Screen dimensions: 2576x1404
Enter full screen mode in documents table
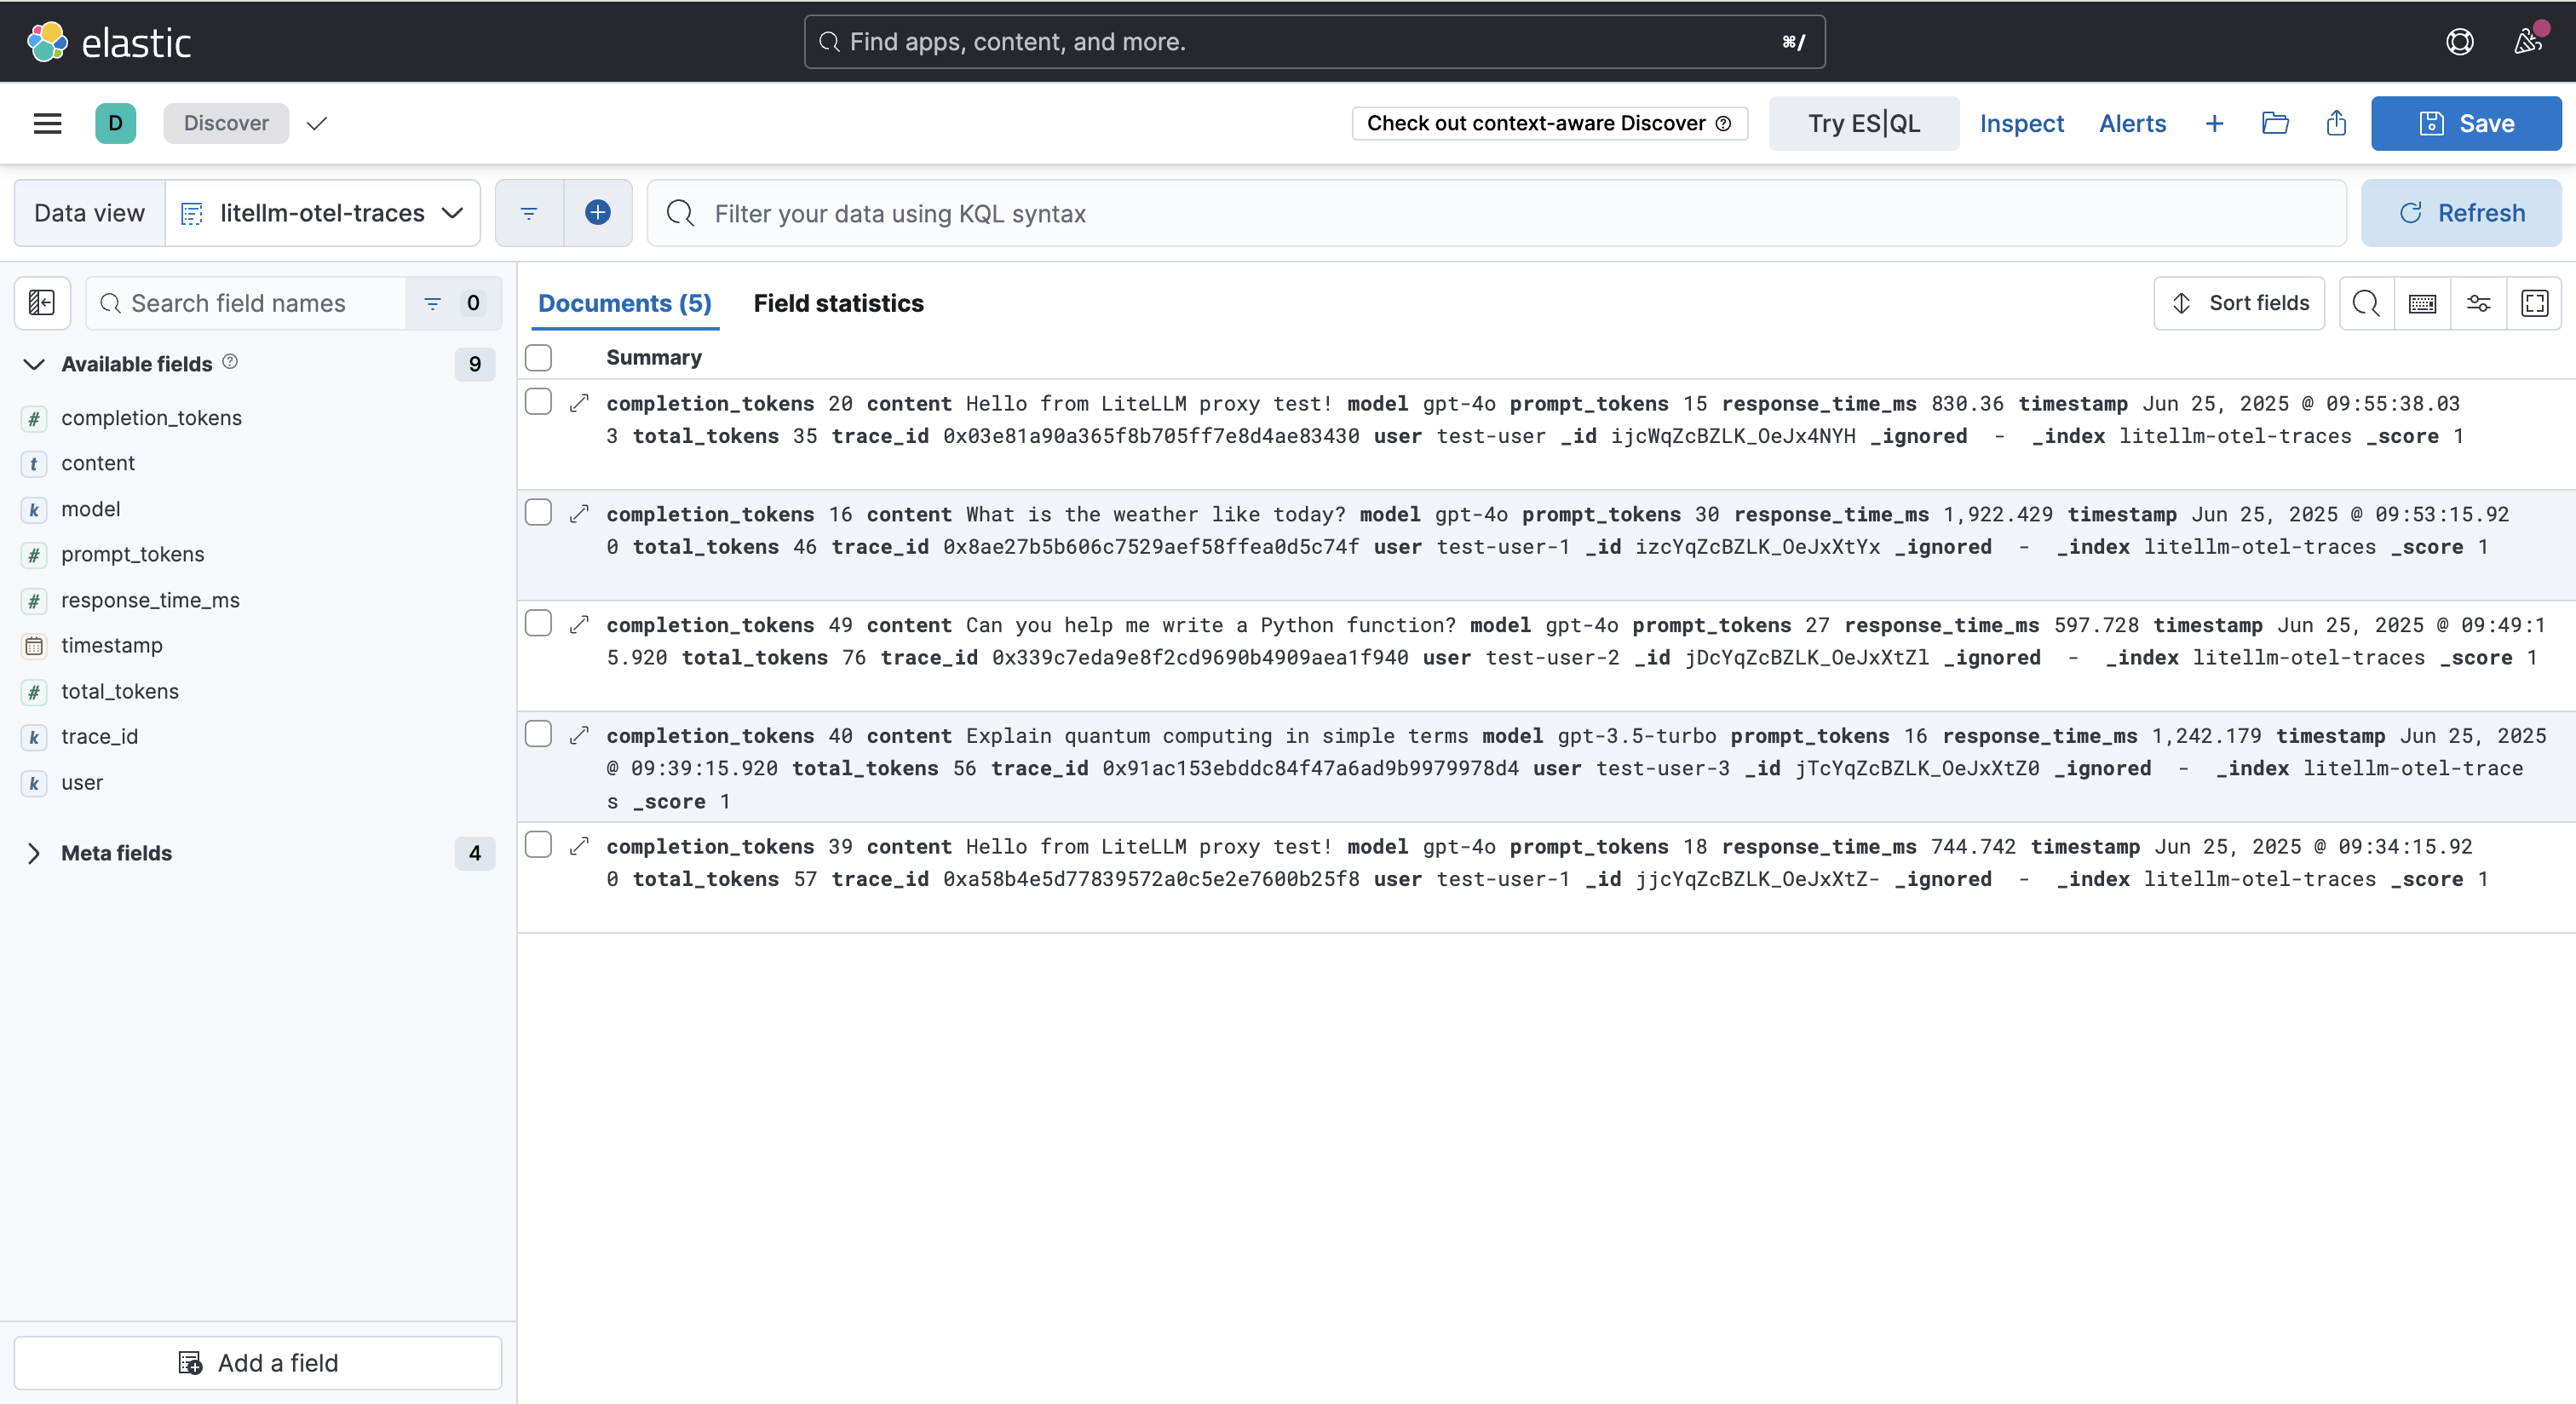2535,303
